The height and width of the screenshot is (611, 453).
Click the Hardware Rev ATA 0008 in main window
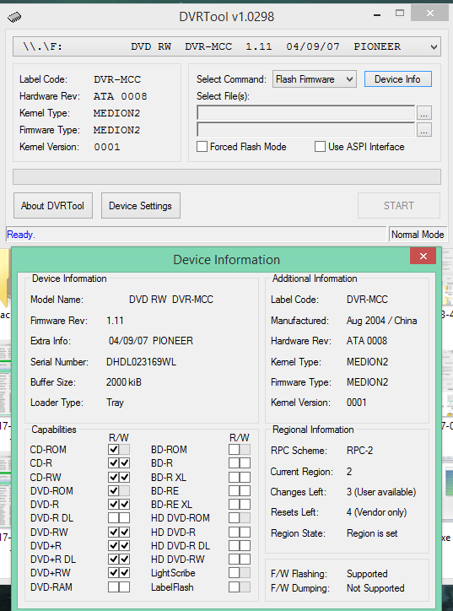(121, 96)
